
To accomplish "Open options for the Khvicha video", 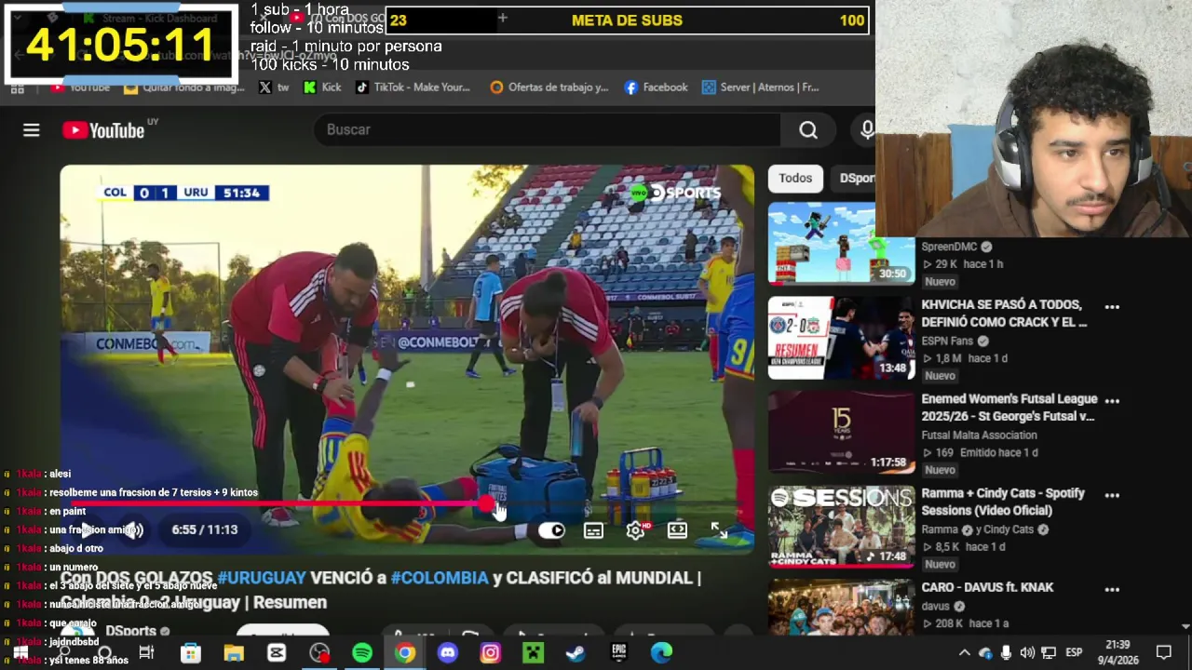I will [1112, 306].
